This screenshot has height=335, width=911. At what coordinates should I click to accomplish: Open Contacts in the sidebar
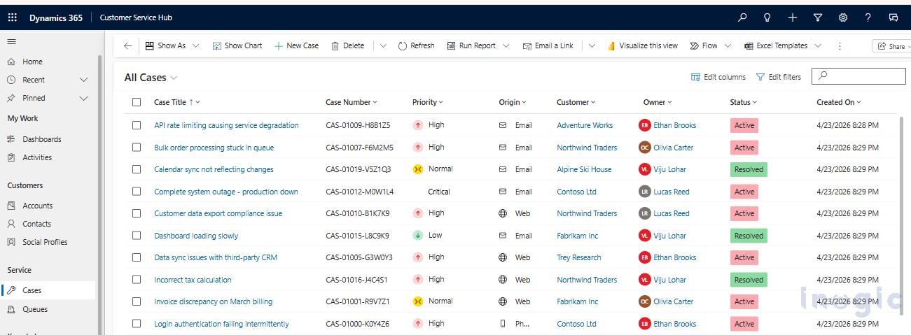click(x=36, y=224)
